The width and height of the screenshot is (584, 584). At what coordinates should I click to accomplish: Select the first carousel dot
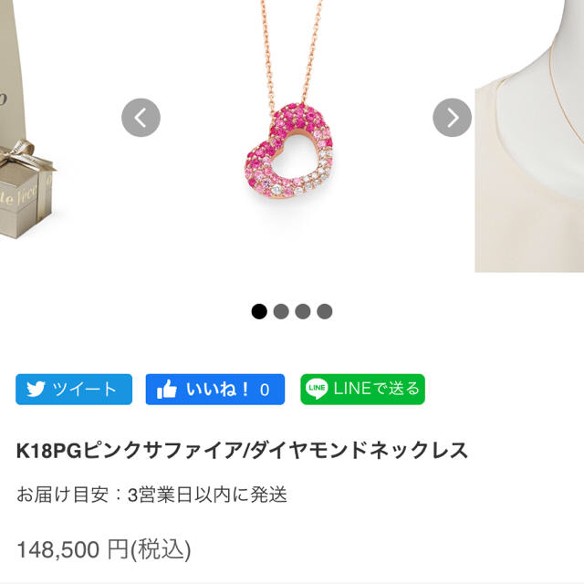(259, 311)
